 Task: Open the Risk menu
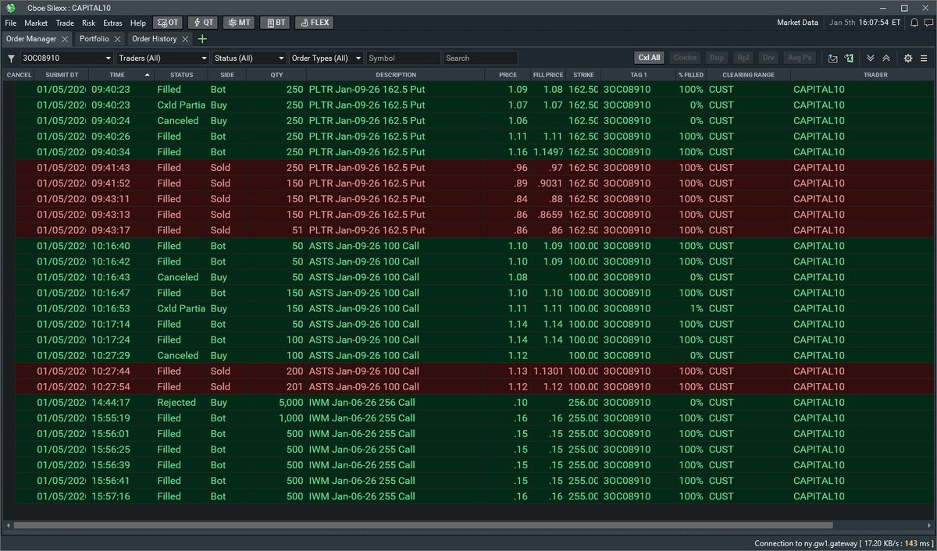[x=89, y=23]
